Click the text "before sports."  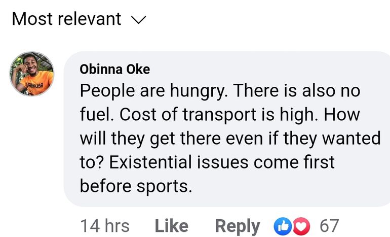point(136,186)
